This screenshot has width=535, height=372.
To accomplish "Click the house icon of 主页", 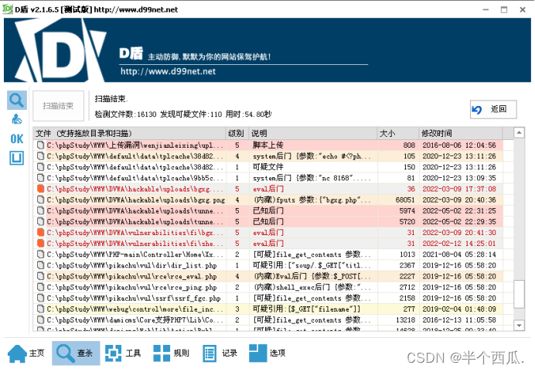I will pos(17,353).
